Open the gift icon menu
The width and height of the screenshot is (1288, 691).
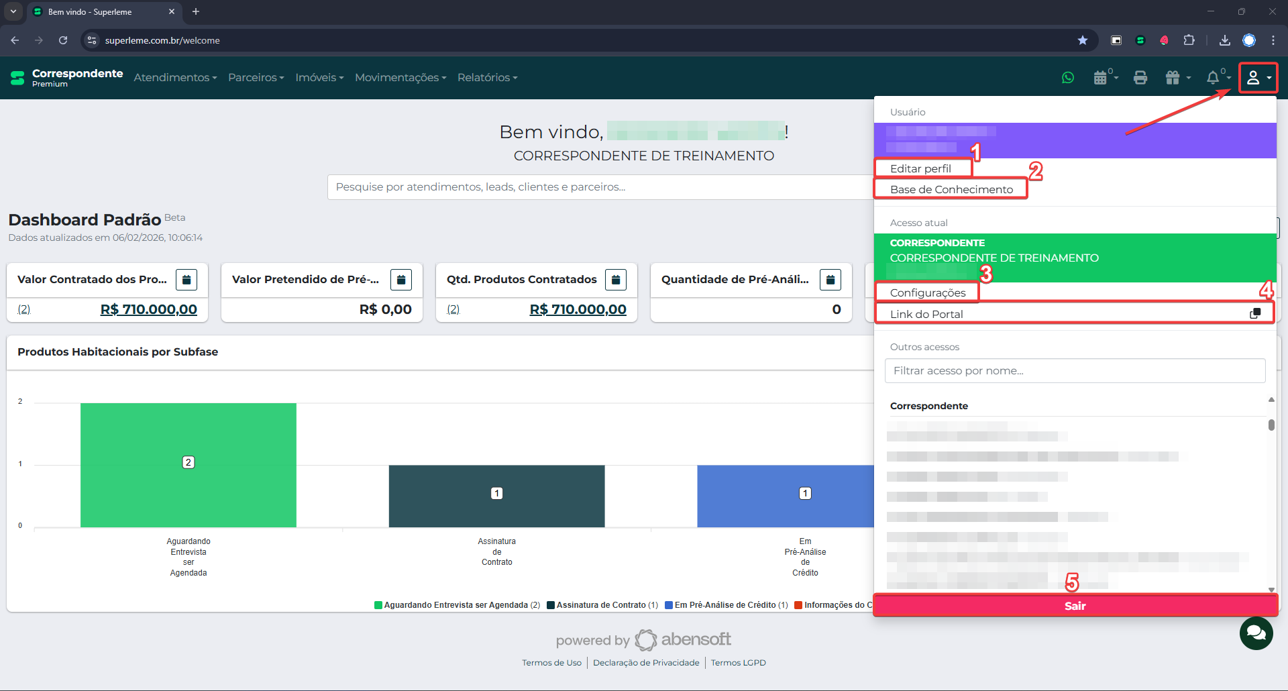(x=1173, y=78)
